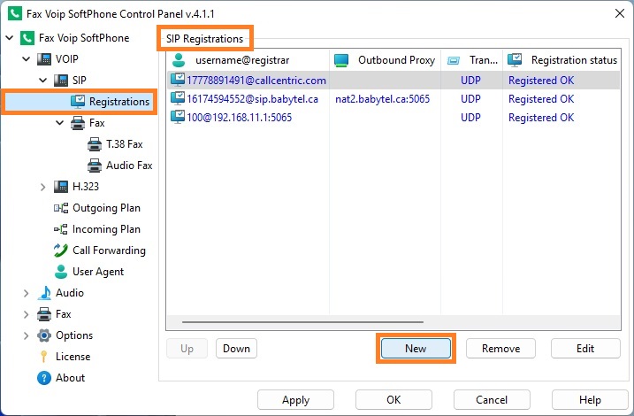634x416 pixels.
Task: Click Registered OK in the callcentric.com row
Action: 541,81
